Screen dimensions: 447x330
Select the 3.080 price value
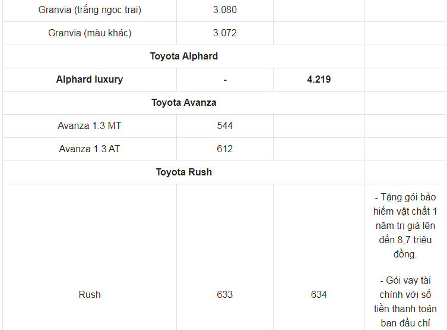point(224,10)
